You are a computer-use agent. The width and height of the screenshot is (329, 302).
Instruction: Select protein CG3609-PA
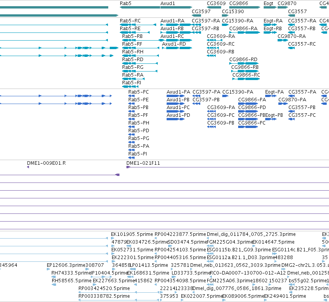click(221, 107)
